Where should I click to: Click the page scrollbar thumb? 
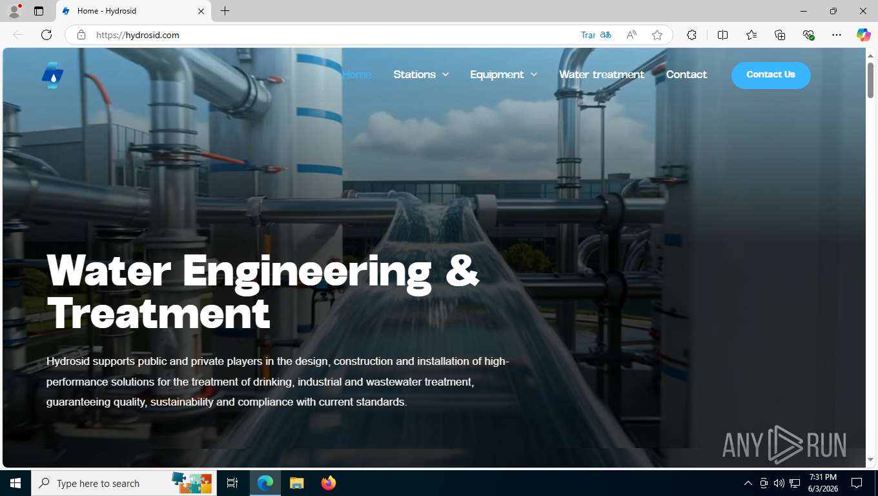pos(870,80)
